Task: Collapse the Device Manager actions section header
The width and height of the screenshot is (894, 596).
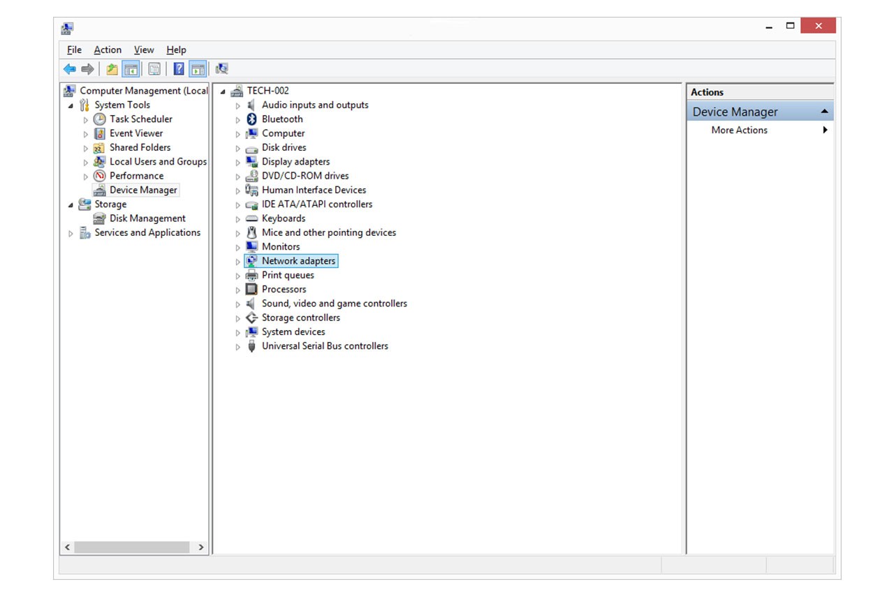Action: [x=825, y=111]
